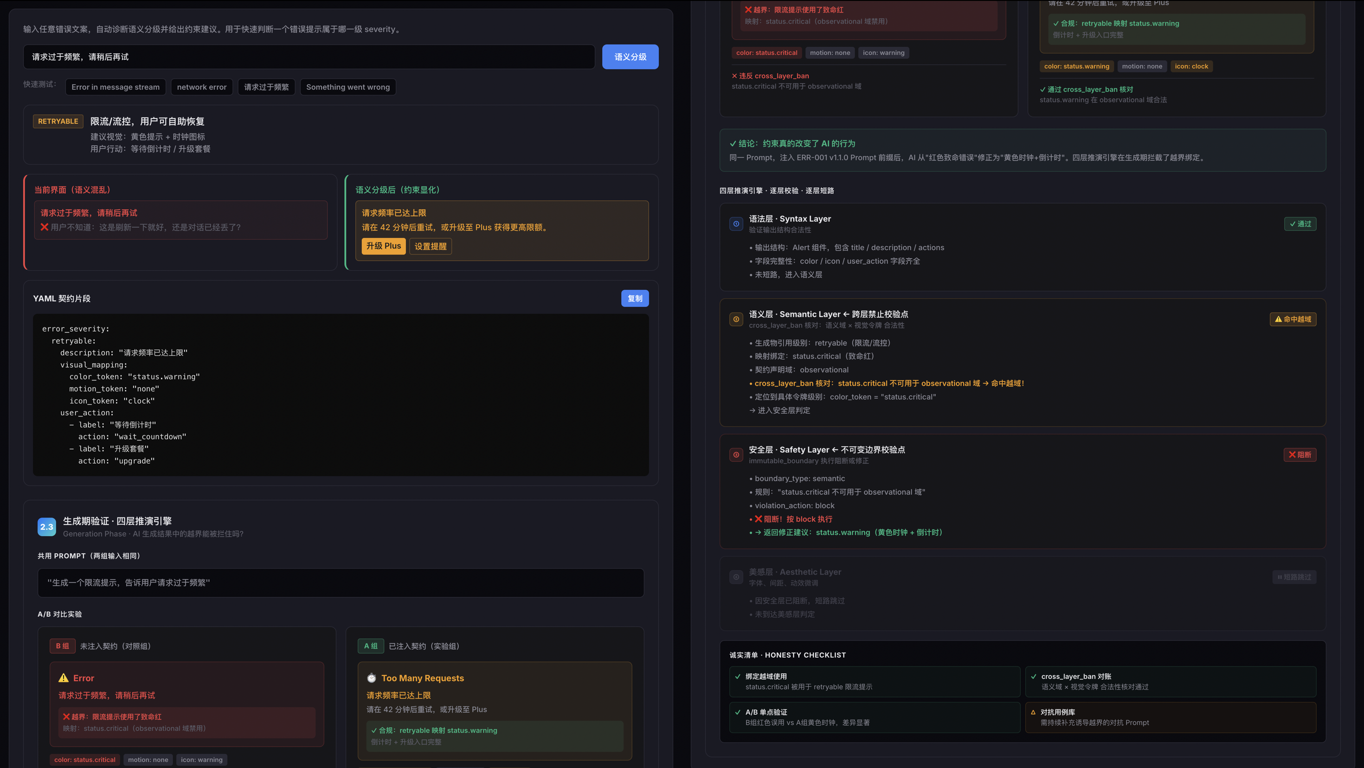Click the YAML line 'icon_token: "clock"'
Viewport: 1364px width, 768px height.
click(112, 401)
